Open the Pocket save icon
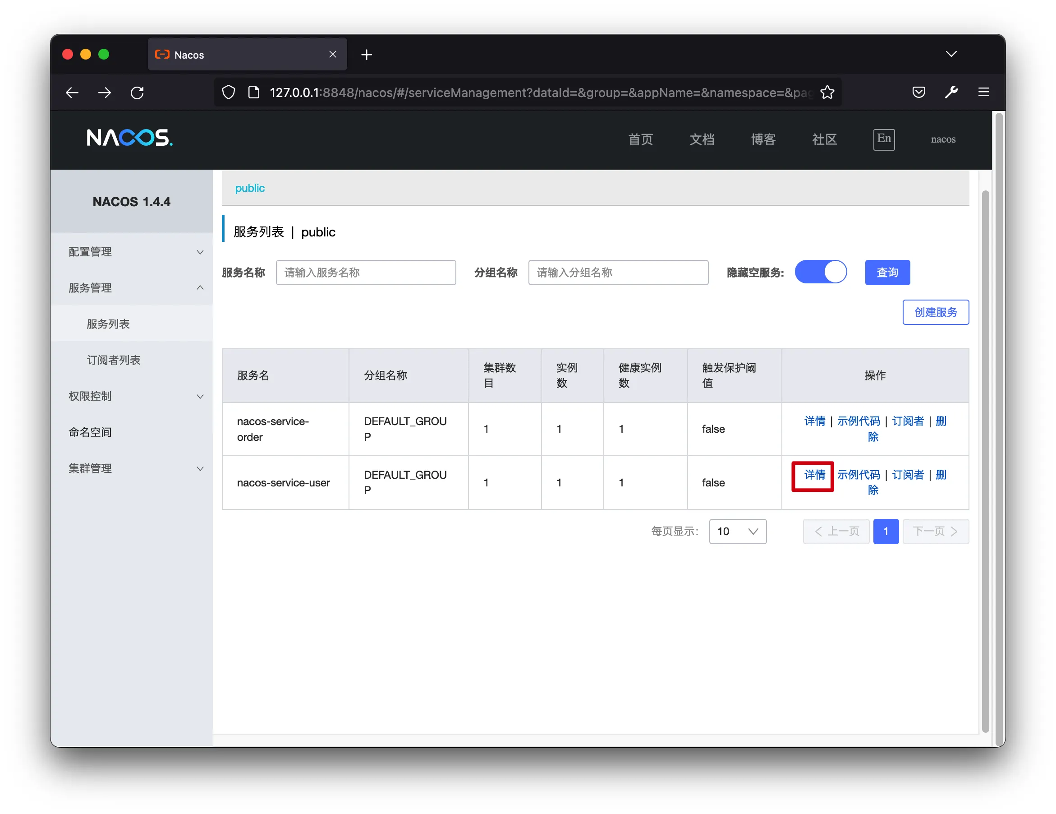1056x814 pixels. [918, 92]
